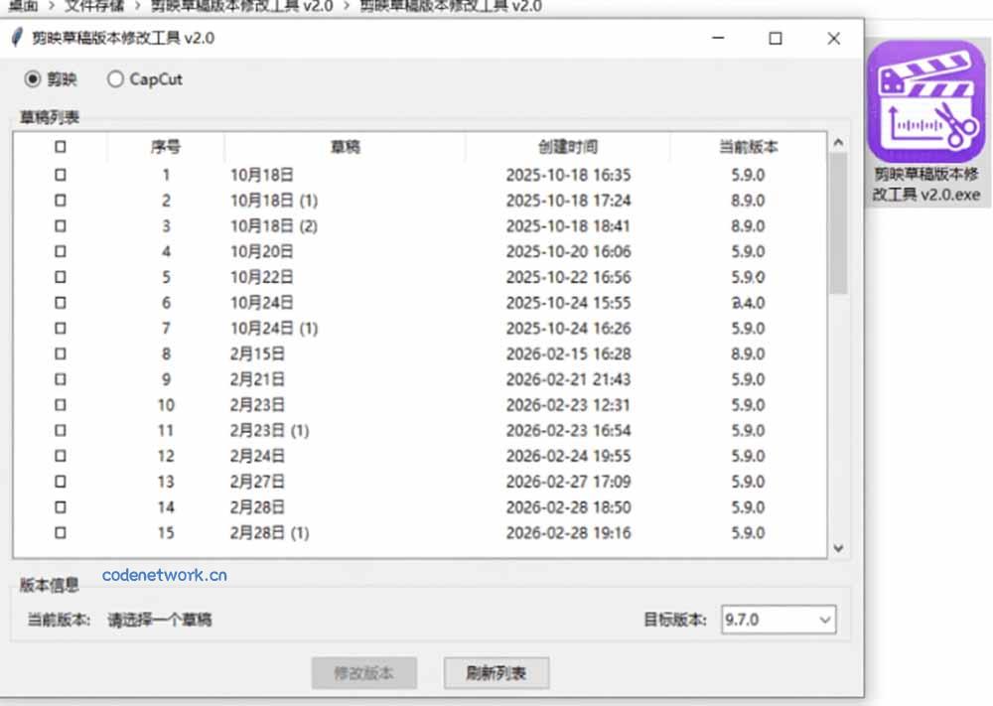Select draft named 2月24日
Viewport: 993px width, 706px height.
(x=257, y=456)
